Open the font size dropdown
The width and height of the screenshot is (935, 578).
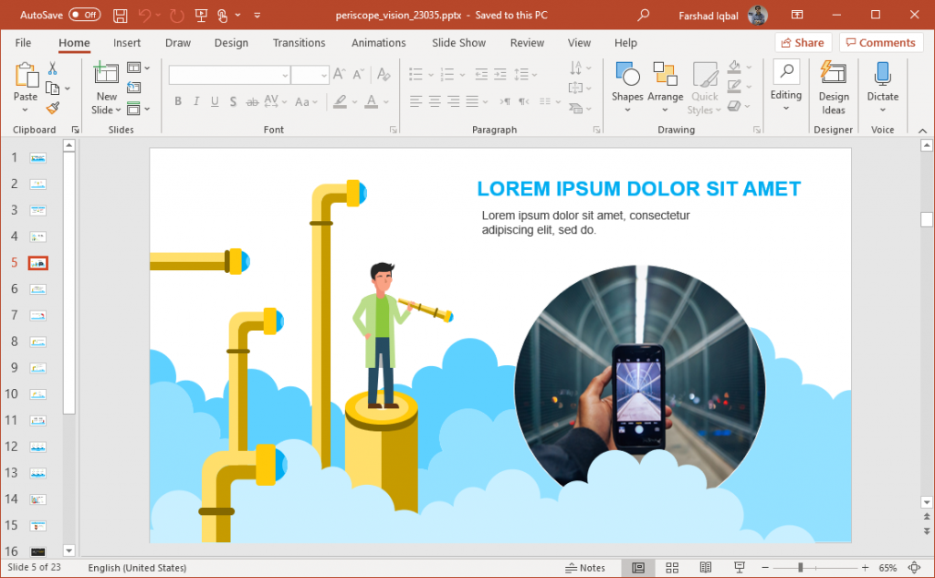pos(325,75)
